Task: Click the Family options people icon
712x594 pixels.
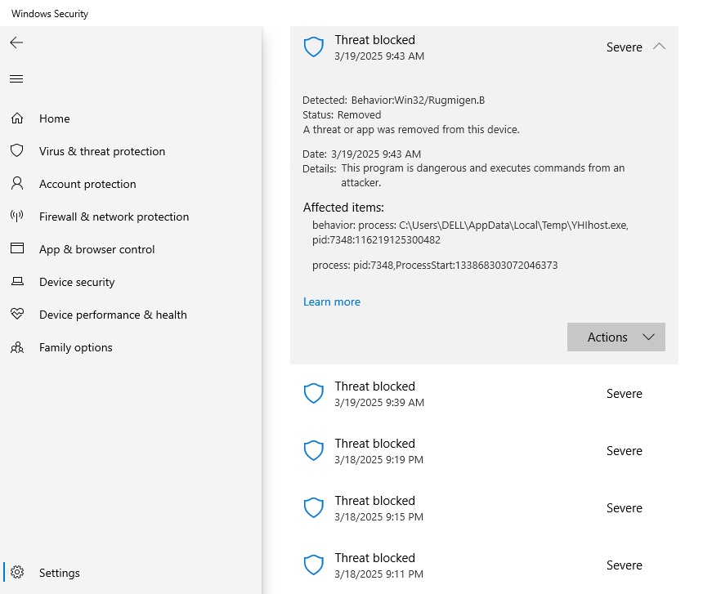Action: [x=16, y=347]
